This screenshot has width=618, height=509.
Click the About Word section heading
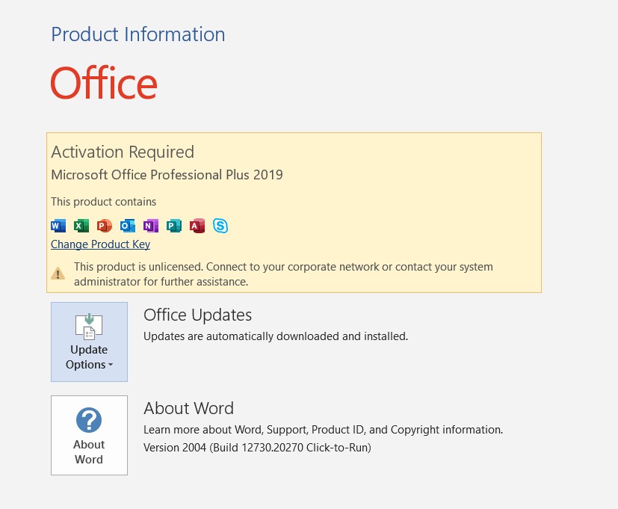click(189, 408)
